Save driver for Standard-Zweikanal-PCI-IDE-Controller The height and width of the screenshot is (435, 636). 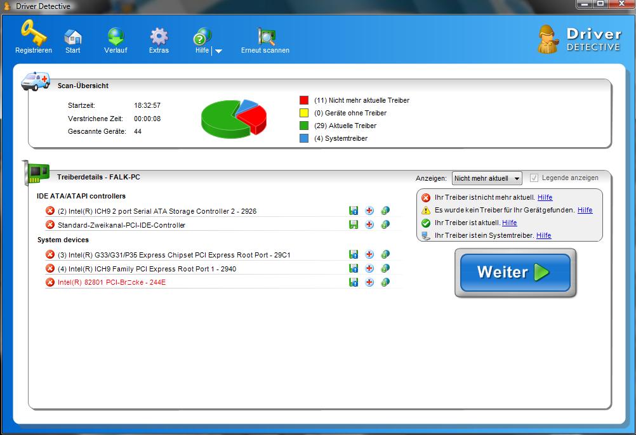coord(354,224)
